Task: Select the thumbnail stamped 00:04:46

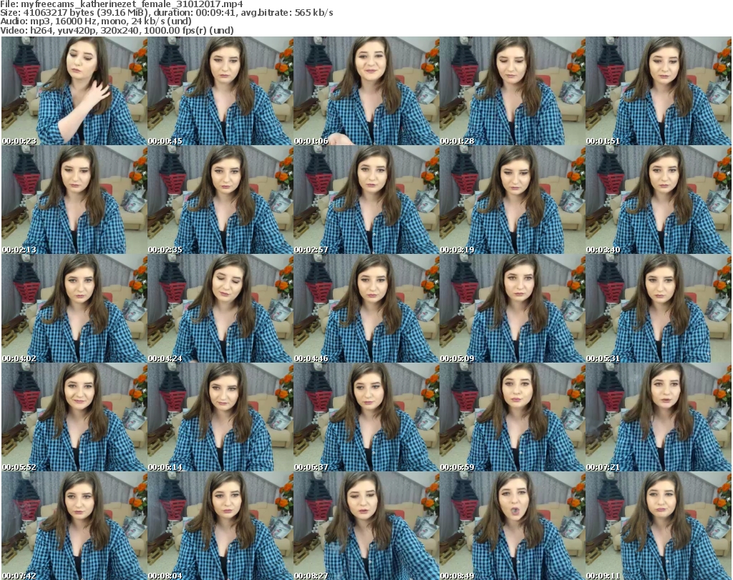Action: click(366, 308)
